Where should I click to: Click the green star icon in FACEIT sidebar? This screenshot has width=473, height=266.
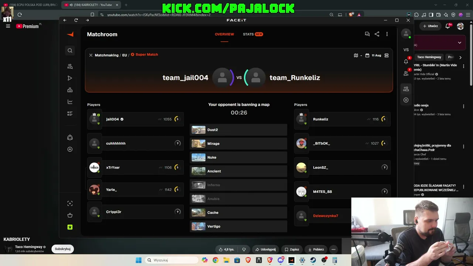[x=70, y=227]
